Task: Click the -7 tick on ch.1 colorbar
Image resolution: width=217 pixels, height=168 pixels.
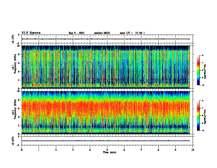Action: 202,63
